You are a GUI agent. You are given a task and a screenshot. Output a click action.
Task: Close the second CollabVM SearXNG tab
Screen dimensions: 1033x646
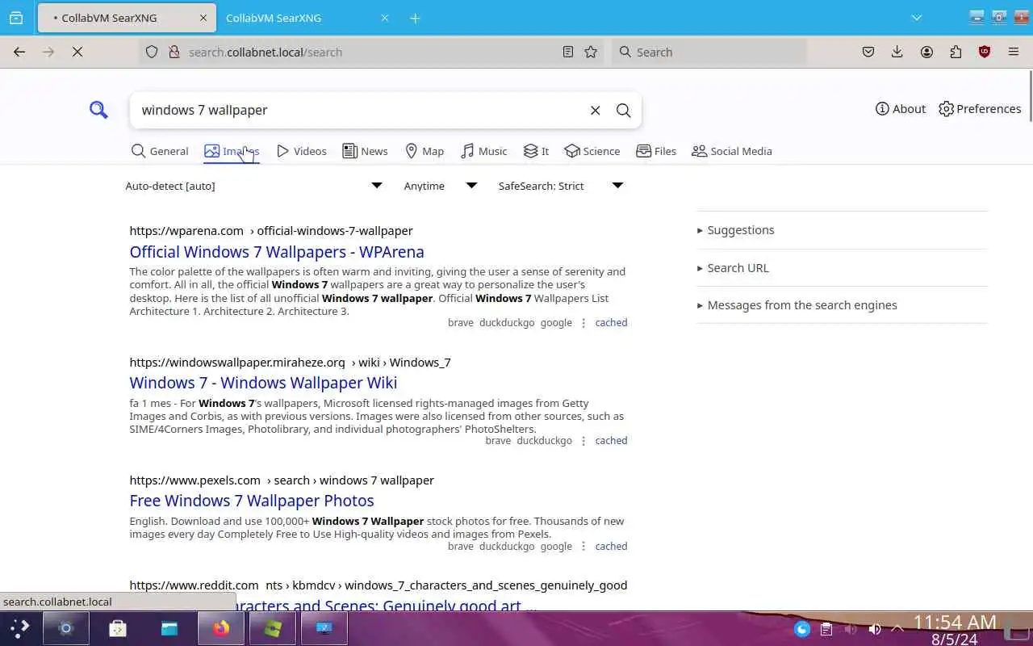point(385,18)
